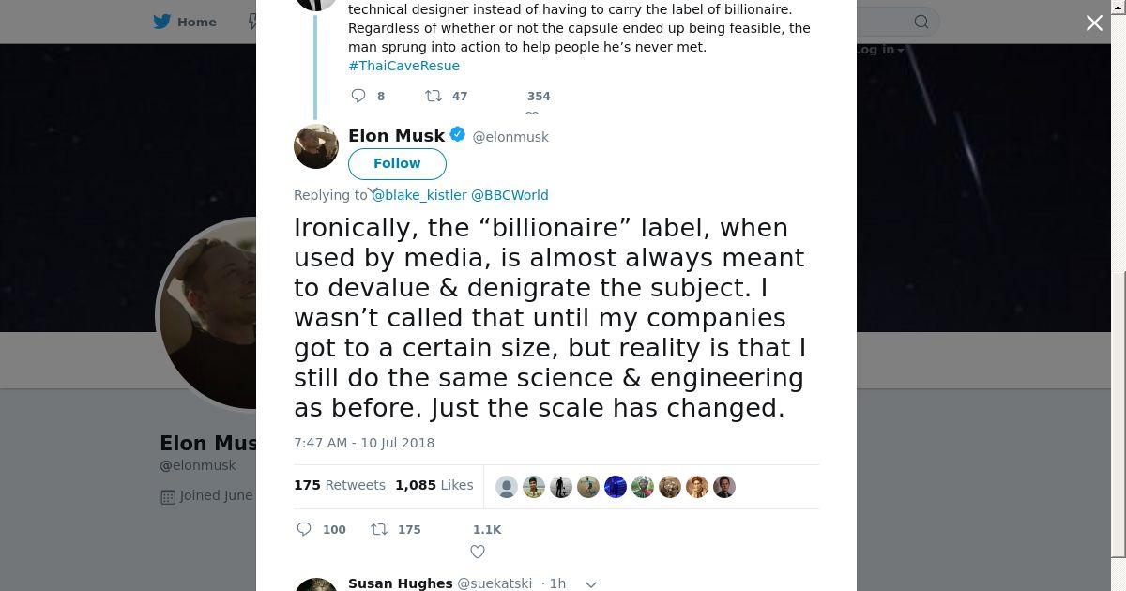
Task: Click Elon Musk's avatar in tweet
Action: tap(316, 145)
